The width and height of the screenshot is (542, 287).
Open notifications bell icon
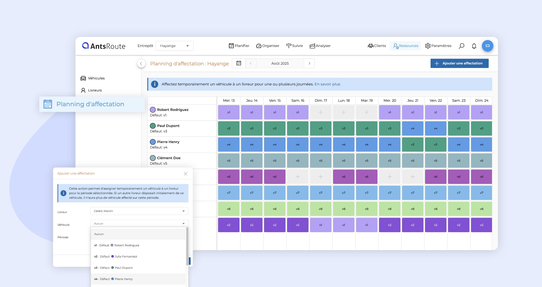click(x=474, y=46)
